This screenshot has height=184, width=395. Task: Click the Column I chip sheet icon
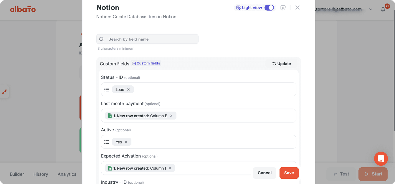click(x=110, y=168)
